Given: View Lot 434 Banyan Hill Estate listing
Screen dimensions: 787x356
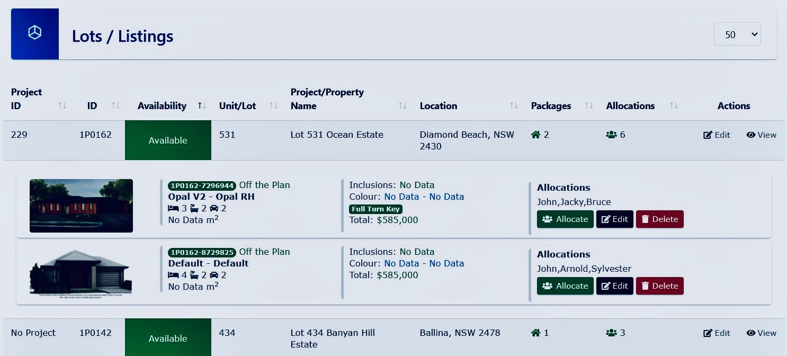Looking at the screenshot, I should click(x=761, y=333).
